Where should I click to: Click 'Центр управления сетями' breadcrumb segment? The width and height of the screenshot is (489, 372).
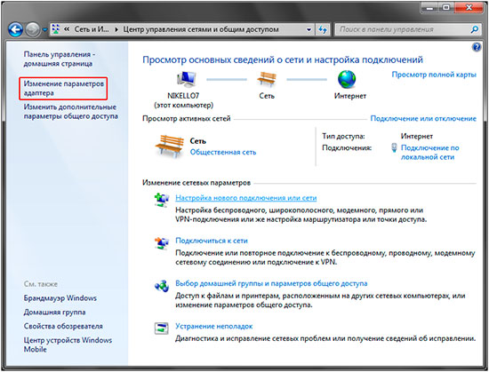click(201, 29)
